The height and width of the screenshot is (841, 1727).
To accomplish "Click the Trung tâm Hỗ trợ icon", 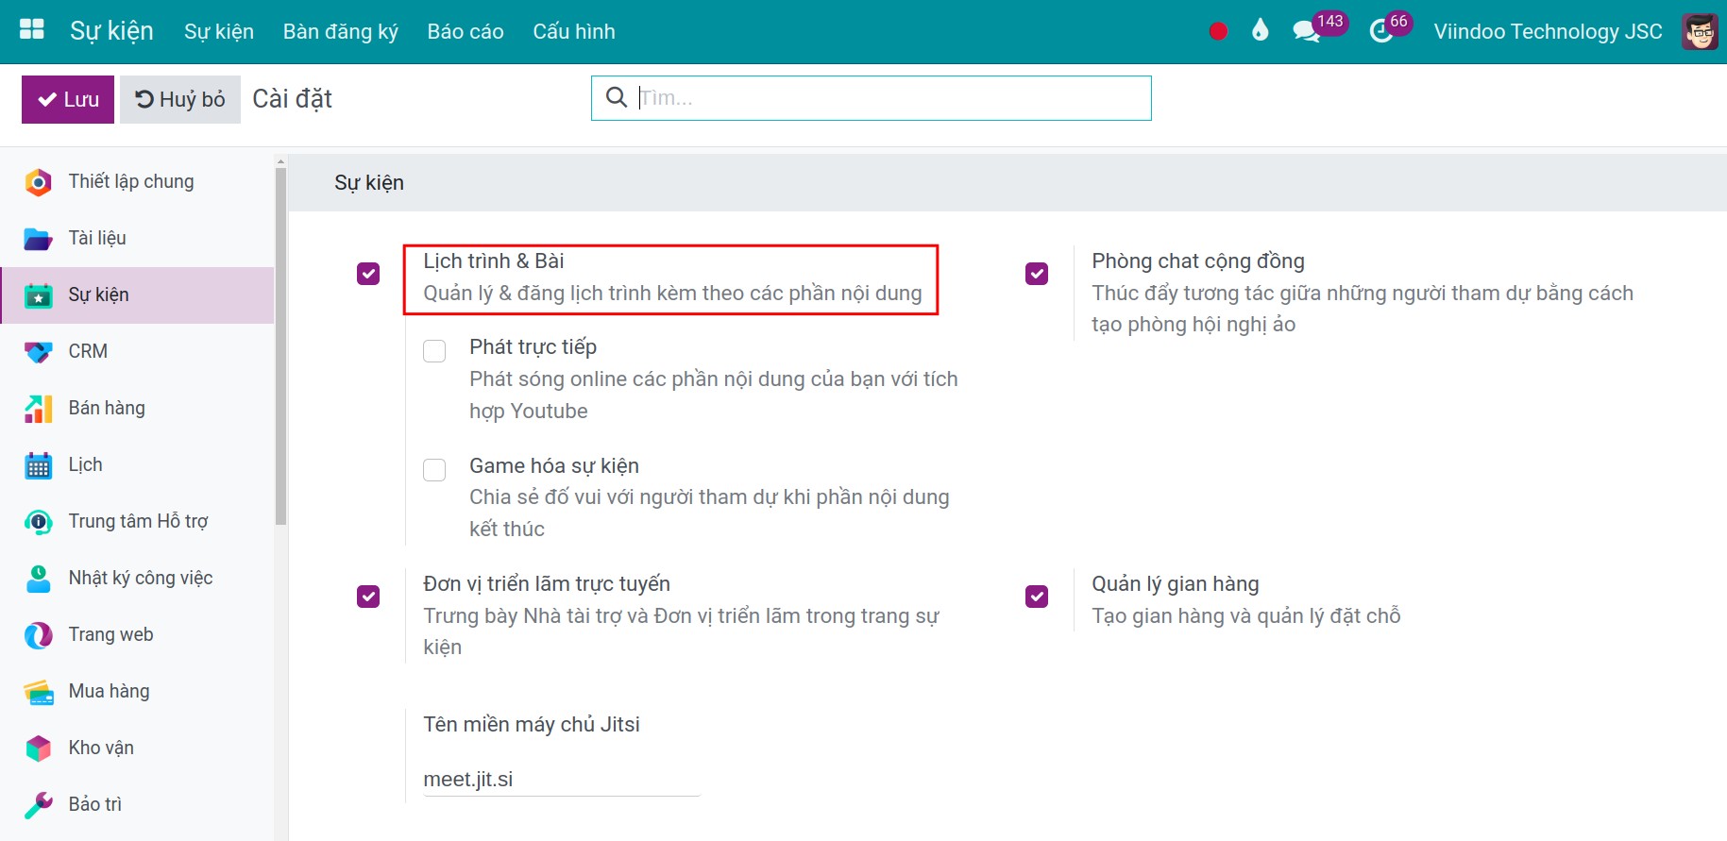I will pos(38,522).
